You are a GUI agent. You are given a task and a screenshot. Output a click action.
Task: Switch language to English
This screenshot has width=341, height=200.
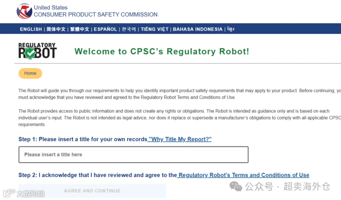point(31,29)
